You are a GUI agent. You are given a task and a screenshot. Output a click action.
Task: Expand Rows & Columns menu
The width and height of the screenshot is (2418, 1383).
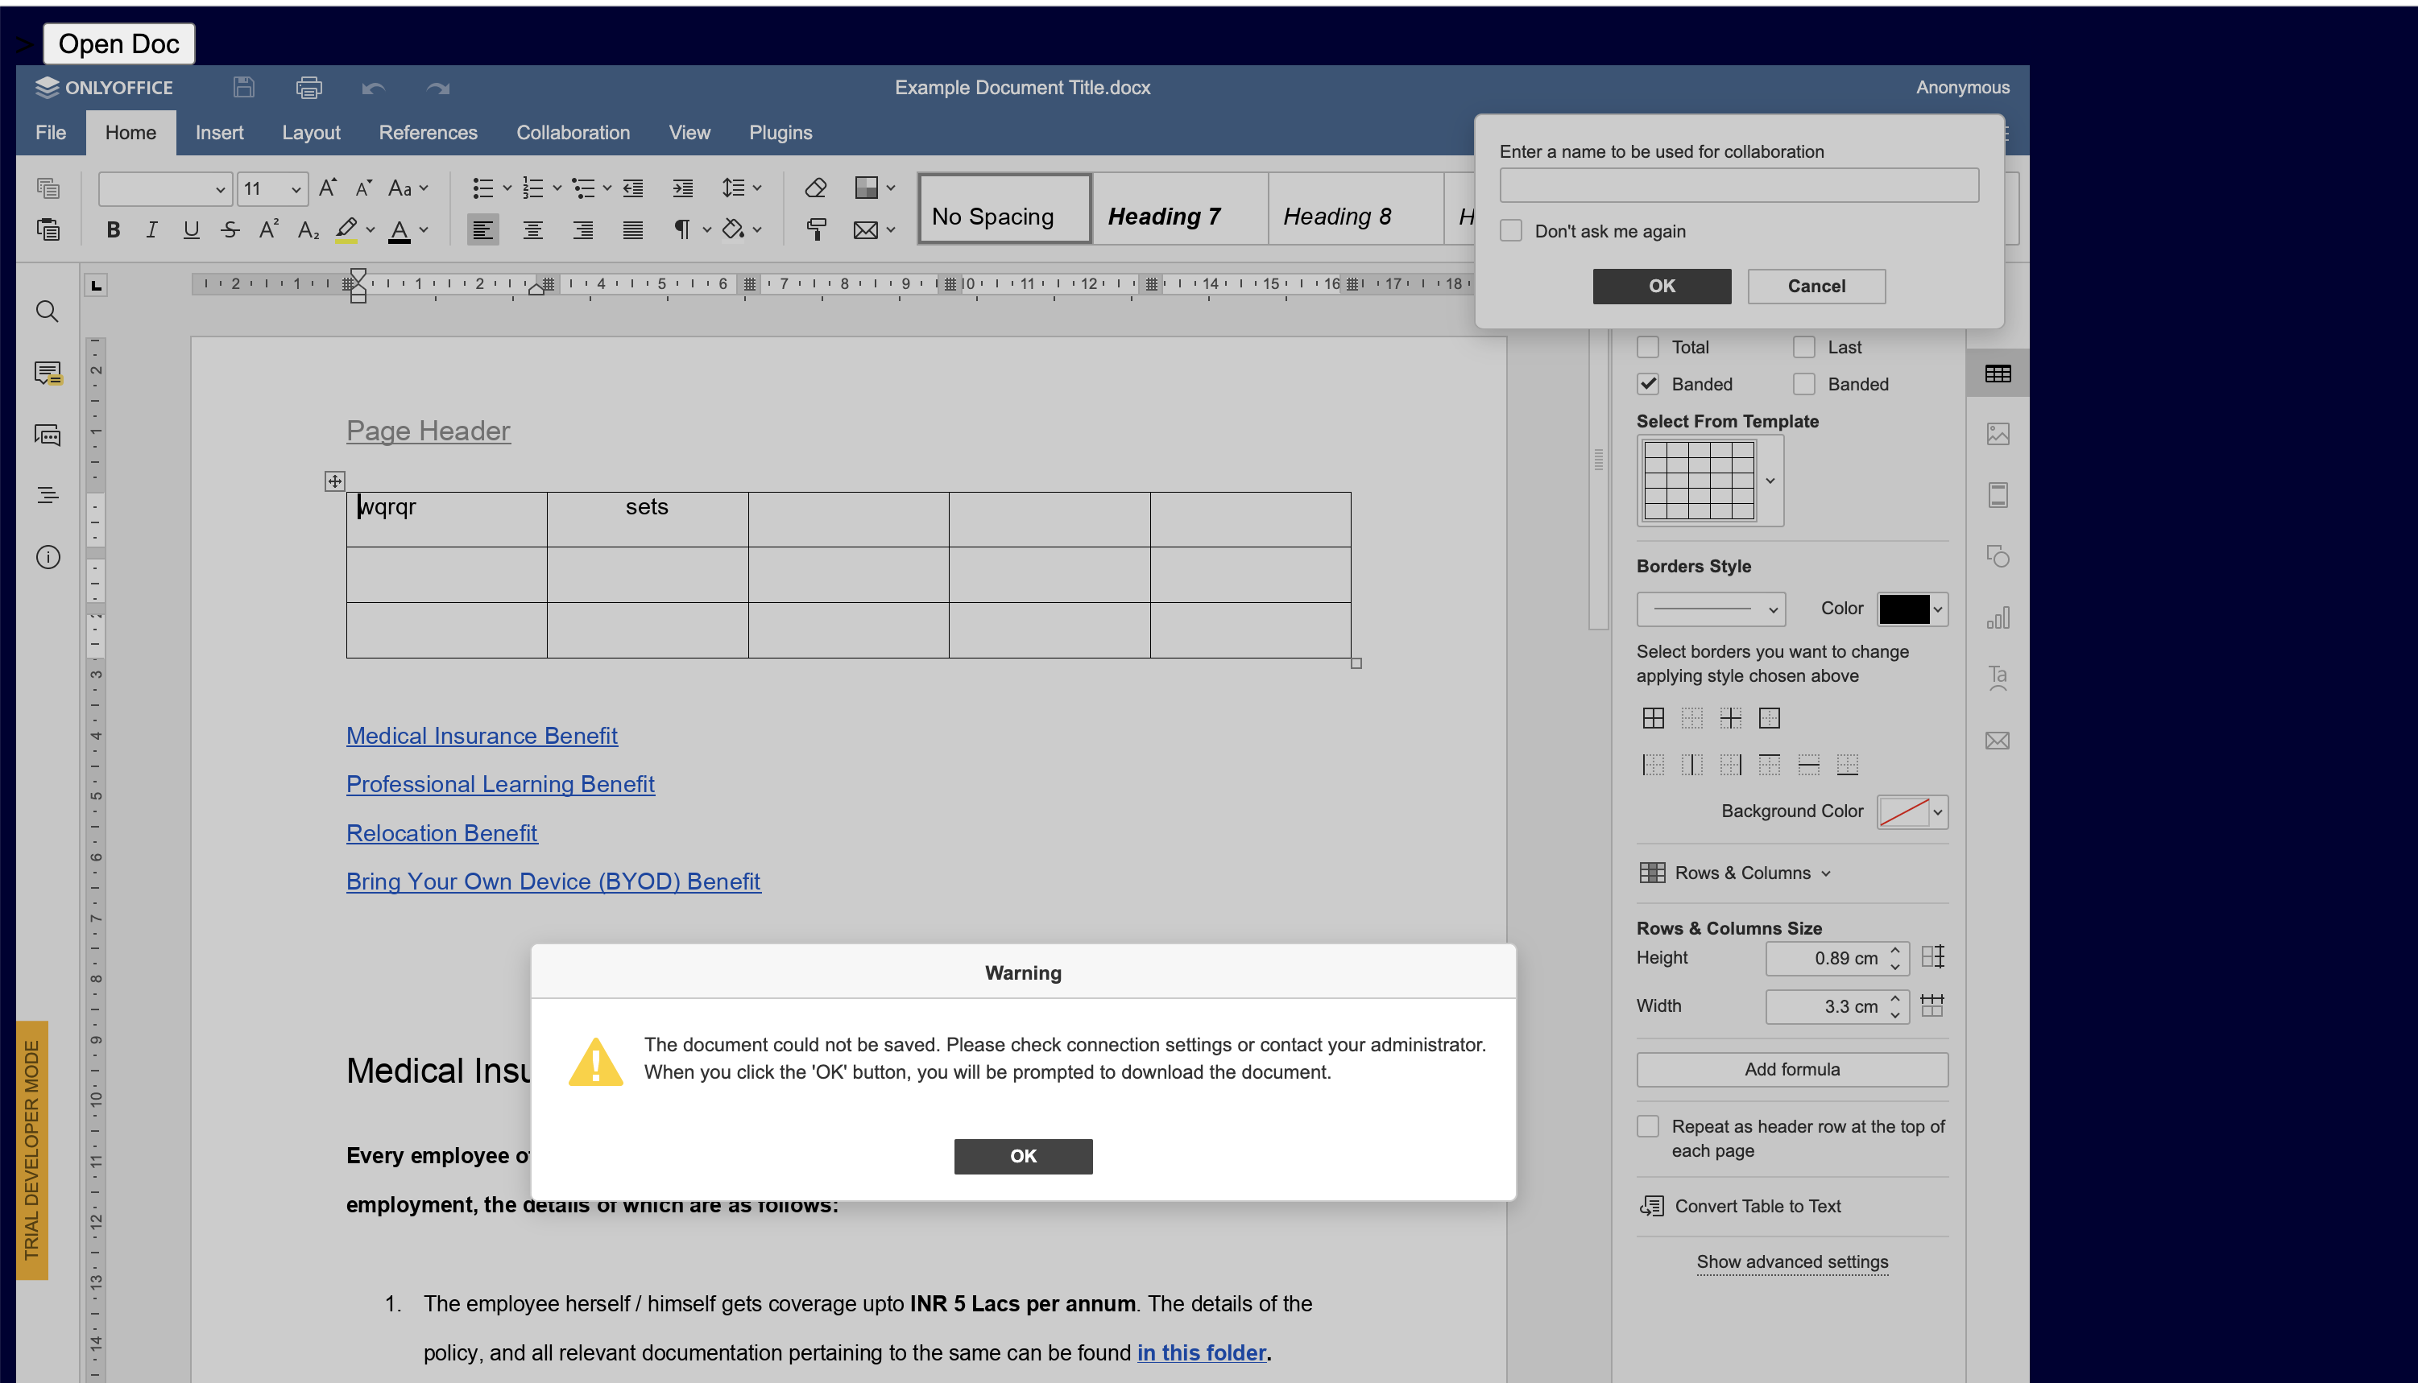[x=1735, y=873]
